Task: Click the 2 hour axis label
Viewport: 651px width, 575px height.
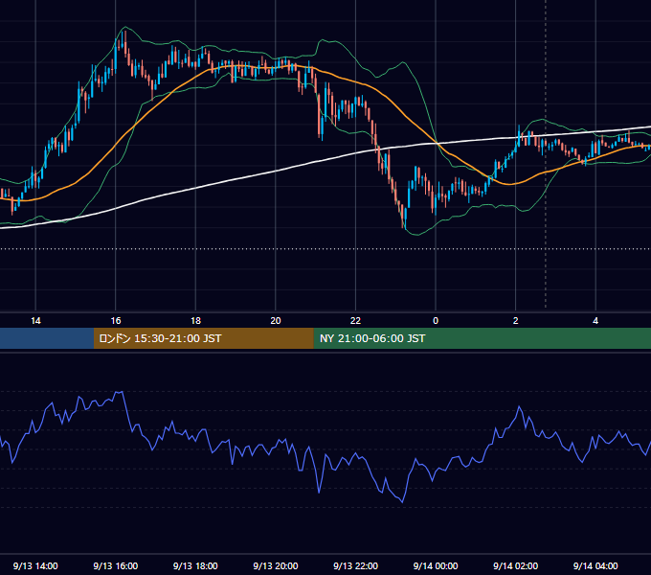Action: (516, 321)
